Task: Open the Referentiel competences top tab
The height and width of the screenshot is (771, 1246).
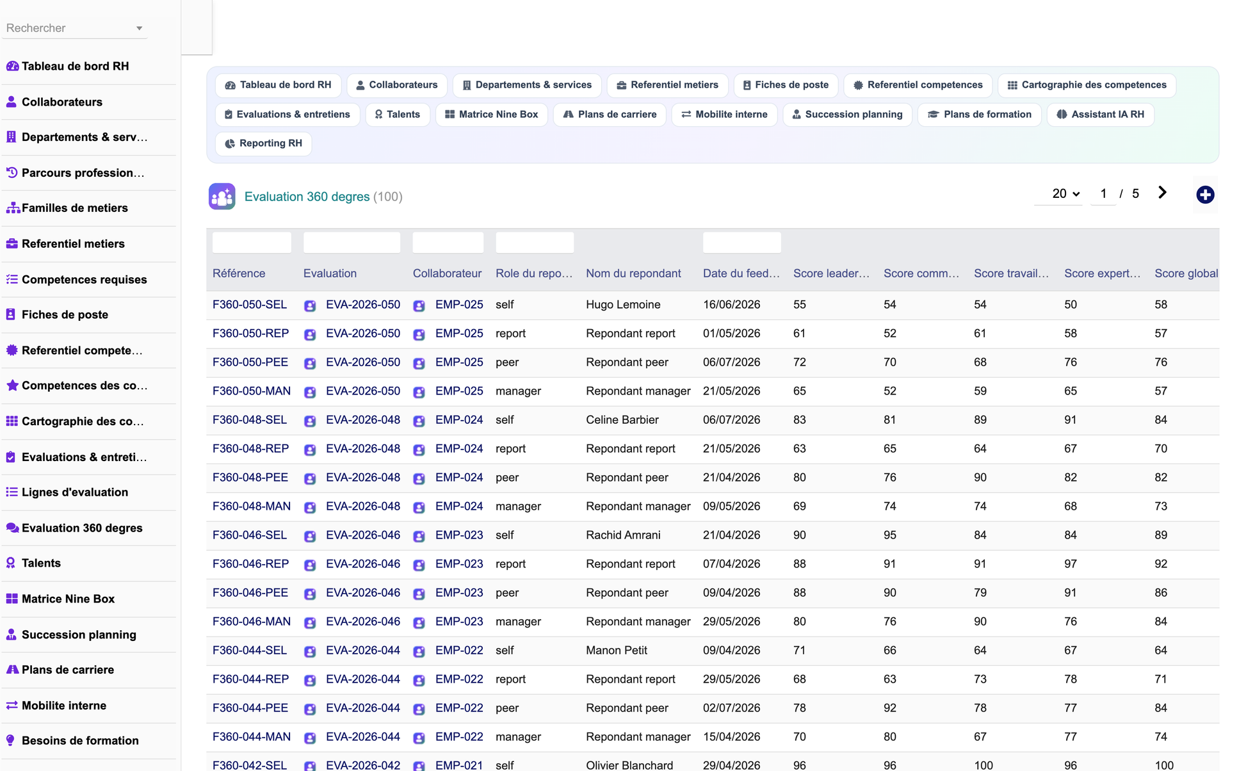Action: 918,85
